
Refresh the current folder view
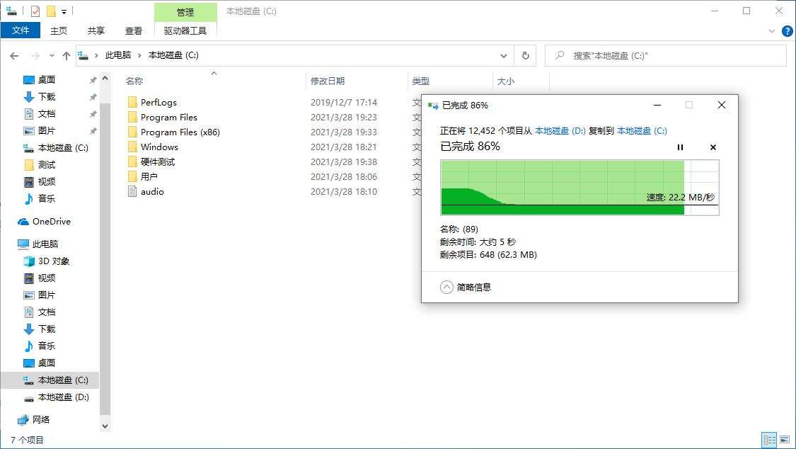[x=526, y=55]
